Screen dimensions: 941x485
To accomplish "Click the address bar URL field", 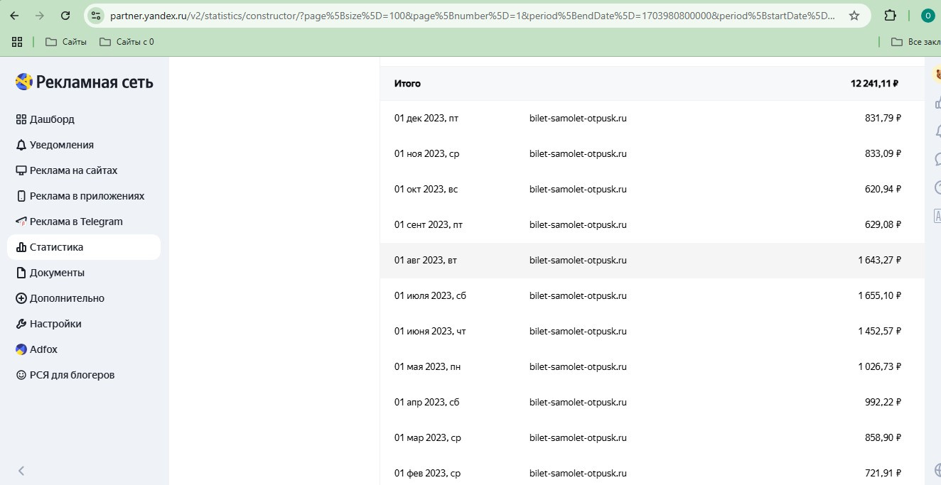I will coord(473,16).
